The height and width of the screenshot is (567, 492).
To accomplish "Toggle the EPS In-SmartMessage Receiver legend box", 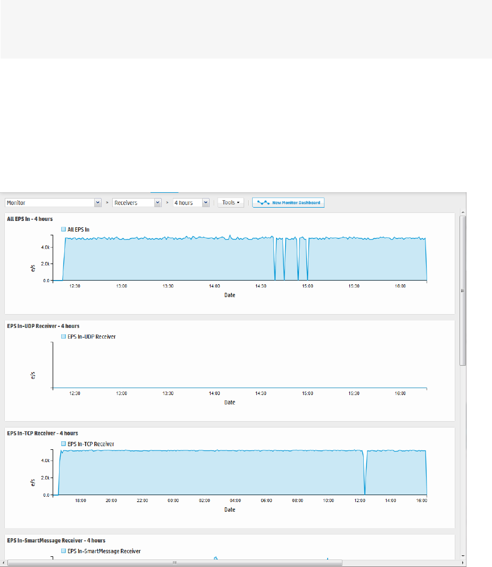I will pyautogui.click(x=64, y=550).
